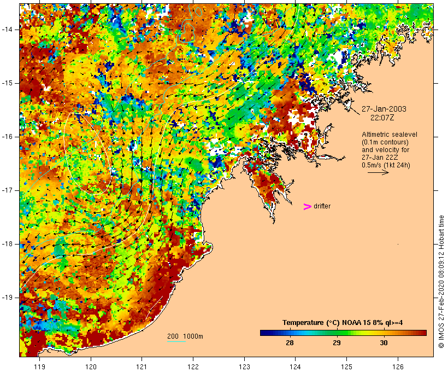The height and width of the screenshot is (372, 448).
Task: Click the '27-Jan 22Z' text line
Action: tap(380, 158)
